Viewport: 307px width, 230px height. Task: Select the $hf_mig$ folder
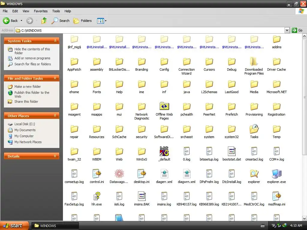click(x=74, y=41)
